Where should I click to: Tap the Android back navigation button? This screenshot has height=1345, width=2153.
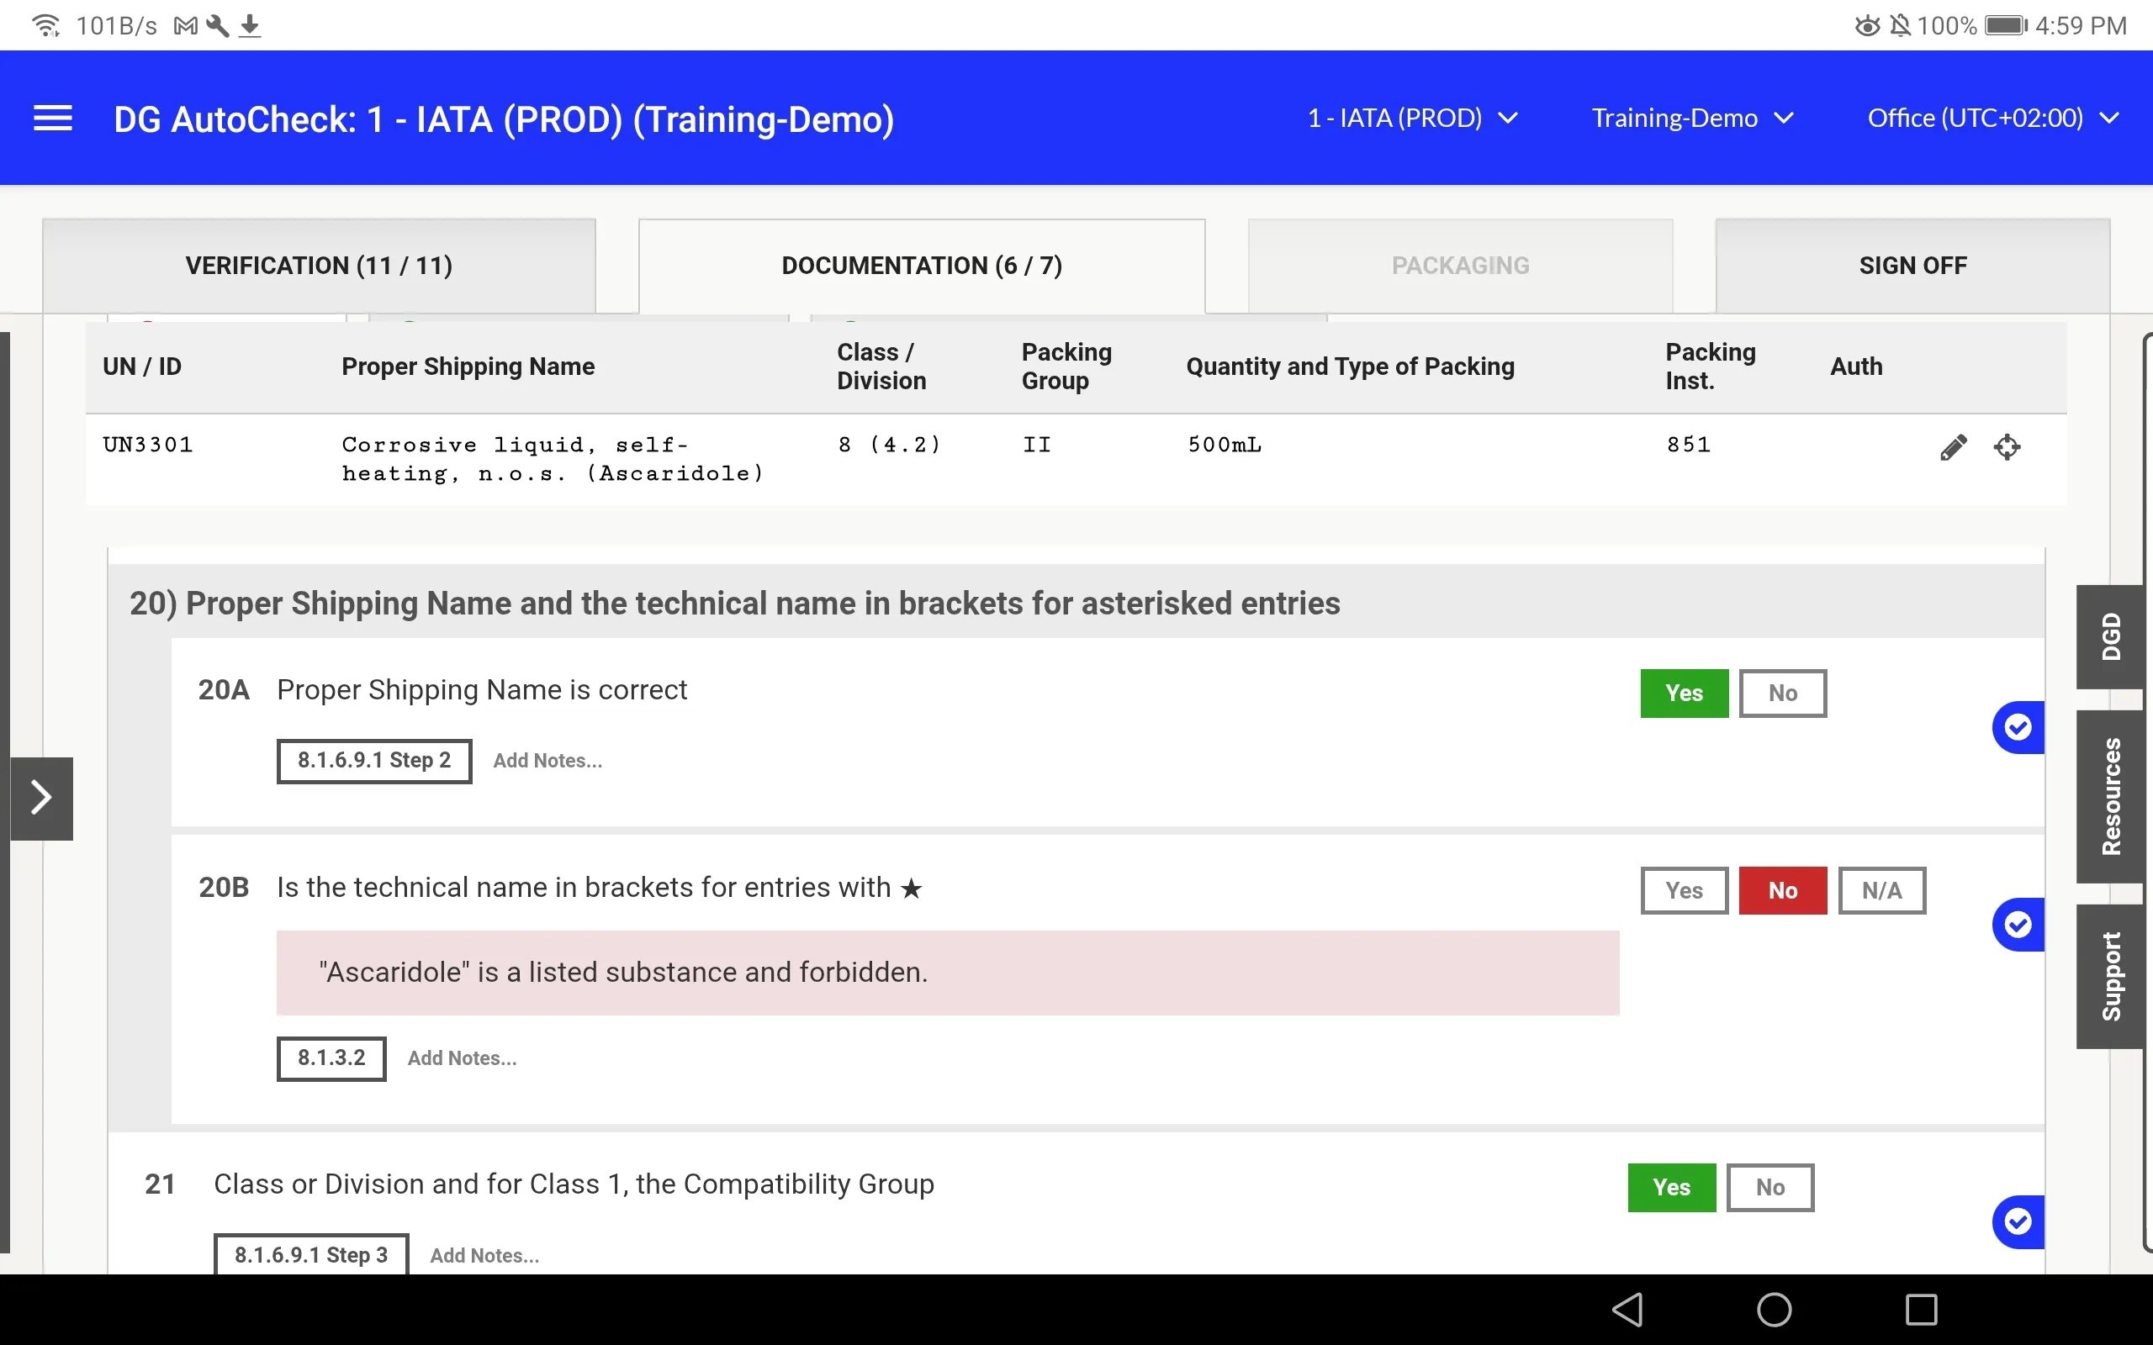coord(1627,1310)
